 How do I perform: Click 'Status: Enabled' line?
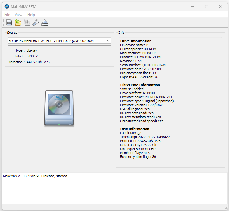click(x=132, y=89)
